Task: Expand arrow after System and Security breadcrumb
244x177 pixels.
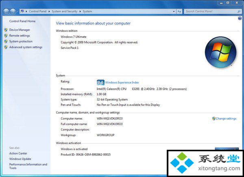Action: [x=80, y=11]
